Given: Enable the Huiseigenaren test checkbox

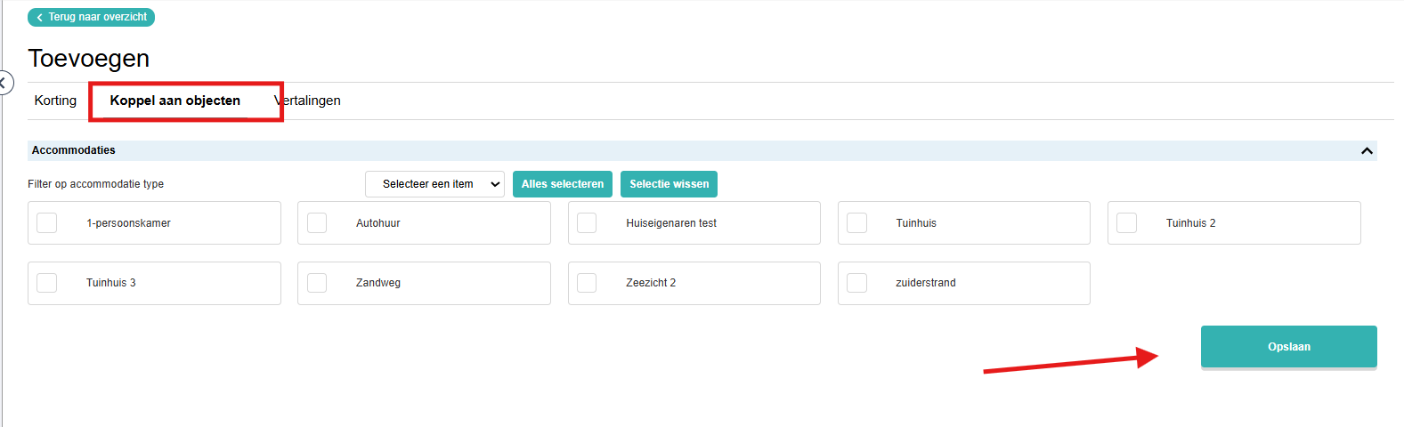Looking at the screenshot, I should point(587,222).
